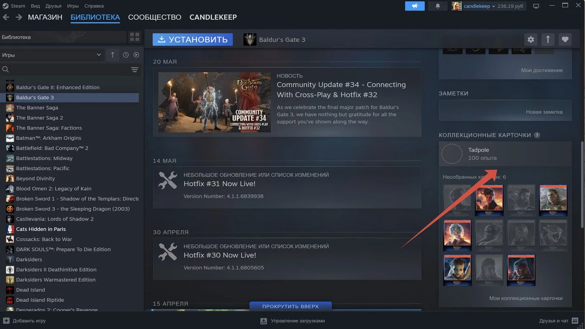Click the wrench icon beside Hotfix #30
The width and height of the screenshot is (585, 329).
(168, 252)
